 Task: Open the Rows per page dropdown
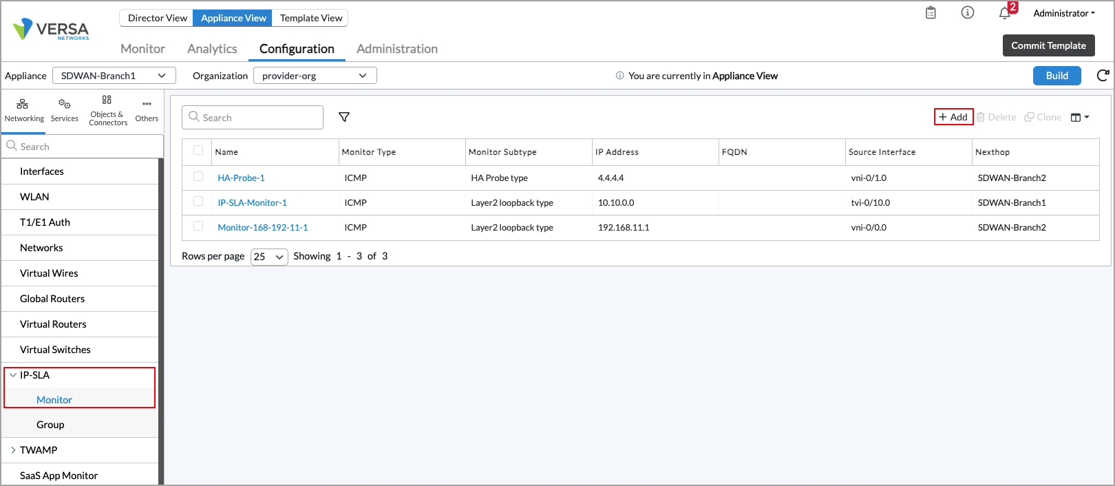[x=269, y=257]
